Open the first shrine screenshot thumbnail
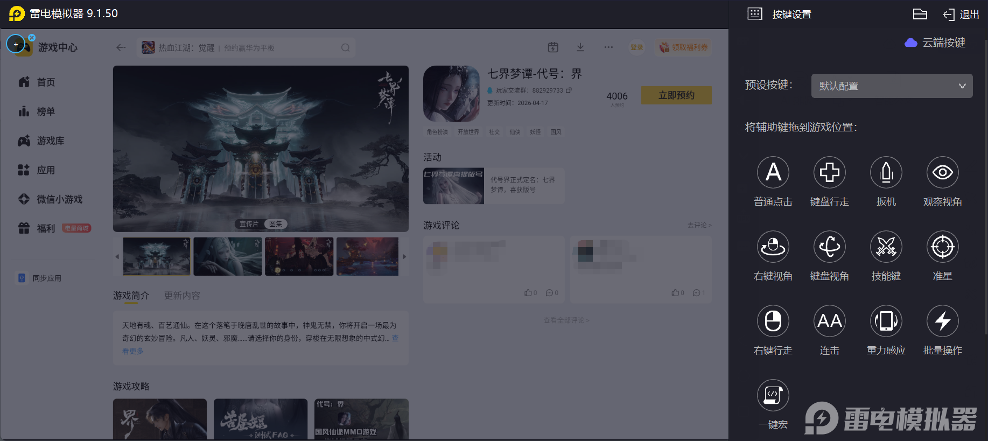Viewport: 988px width, 441px height. (x=157, y=256)
